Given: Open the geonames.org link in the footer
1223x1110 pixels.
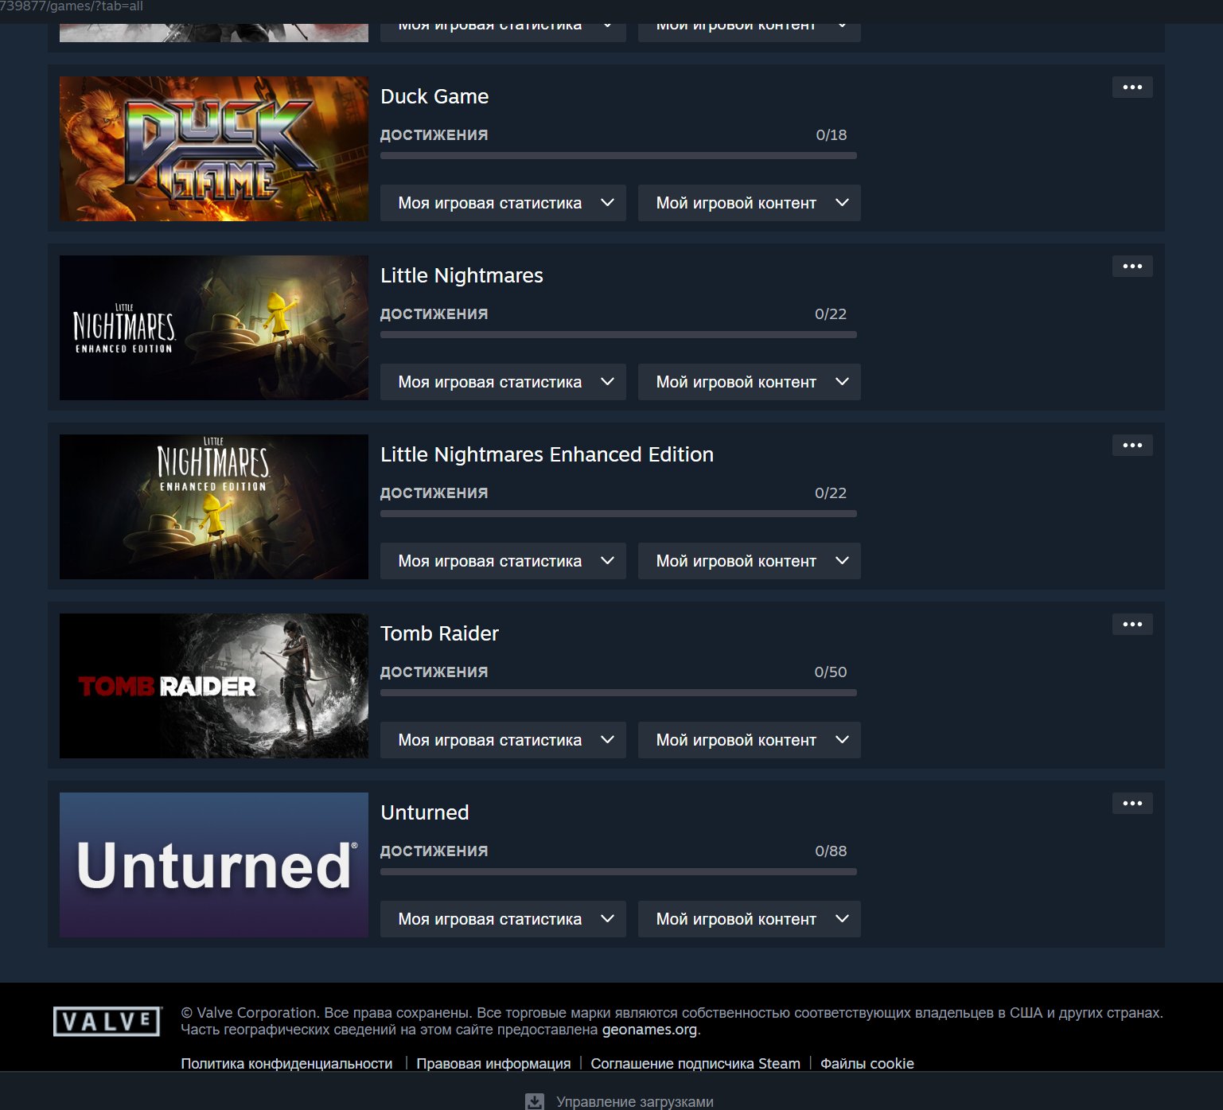Looking at the screenshot, I should 649,1030.
